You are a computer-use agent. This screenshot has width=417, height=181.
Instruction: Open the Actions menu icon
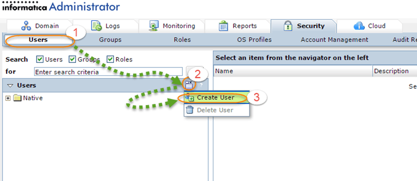pyautogui.click(x=189, y=85)
